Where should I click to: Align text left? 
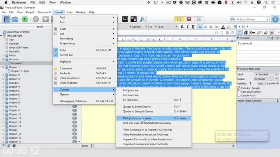click(x=200, y=27)
